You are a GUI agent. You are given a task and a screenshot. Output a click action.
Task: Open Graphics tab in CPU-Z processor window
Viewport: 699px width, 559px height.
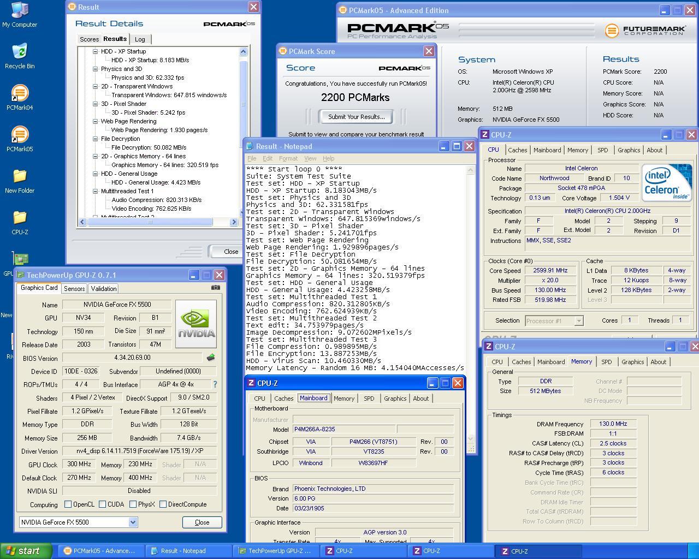coord(629,150)
